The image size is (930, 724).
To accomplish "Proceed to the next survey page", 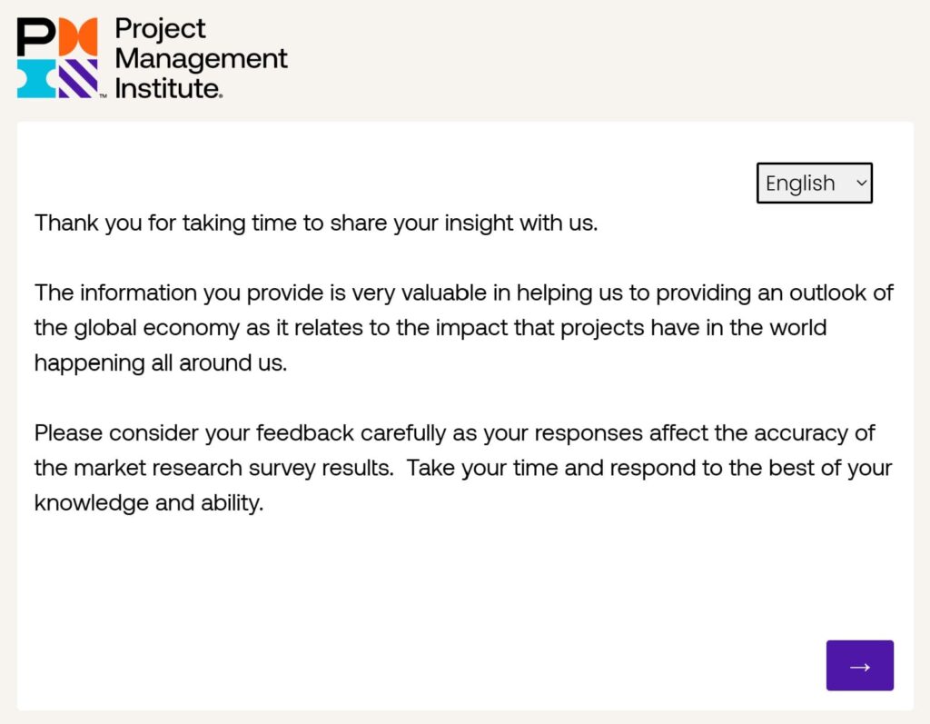I will click(859, 666).
